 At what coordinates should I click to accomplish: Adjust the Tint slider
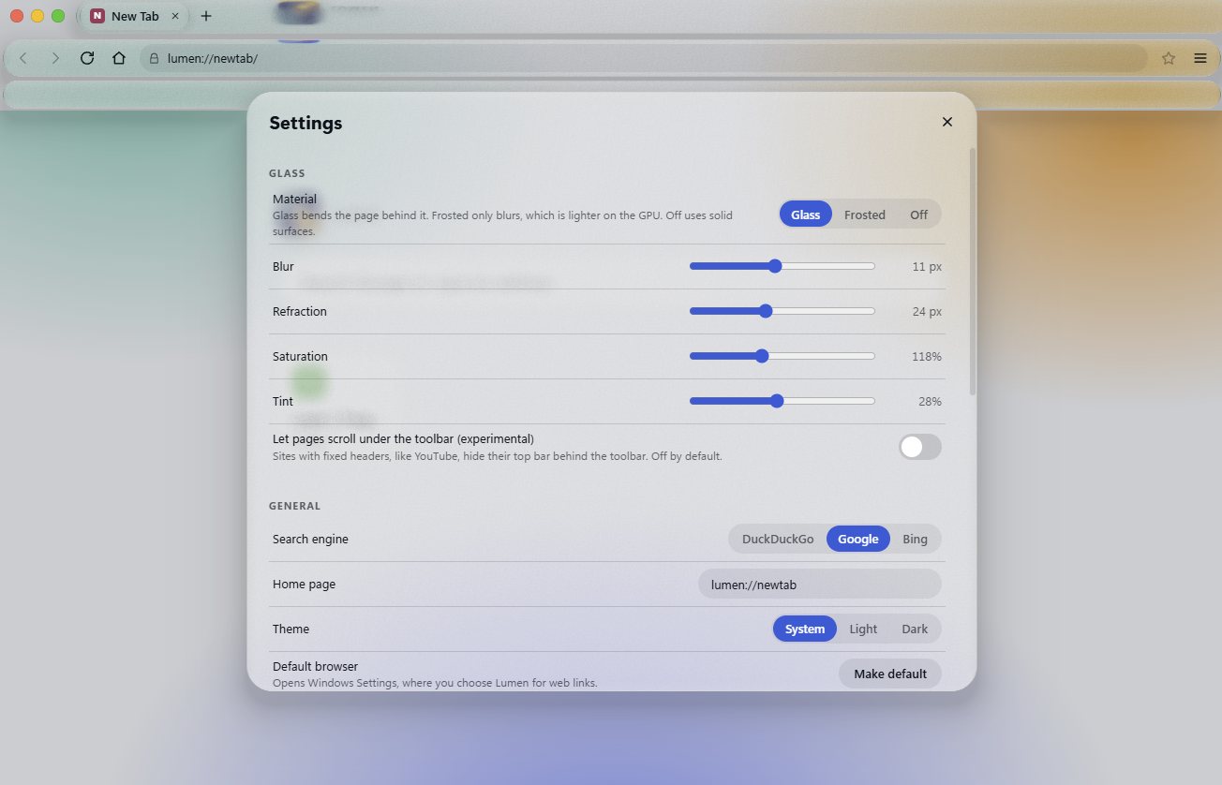[x=782, y=401]
